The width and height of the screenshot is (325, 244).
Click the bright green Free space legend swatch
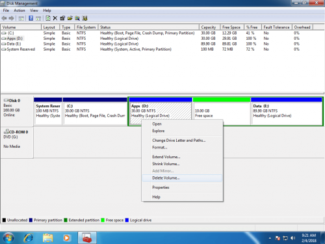click(x=103, y=220)
